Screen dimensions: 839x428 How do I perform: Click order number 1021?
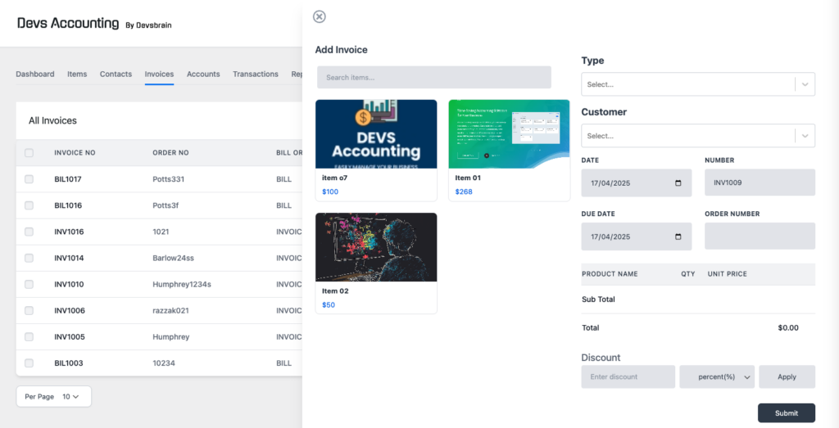click(x=161, y=232)
